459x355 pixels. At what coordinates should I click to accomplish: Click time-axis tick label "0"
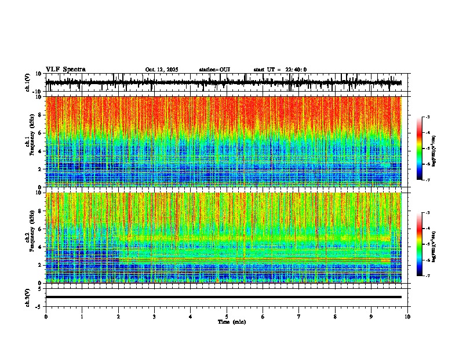tap(46, 316)
